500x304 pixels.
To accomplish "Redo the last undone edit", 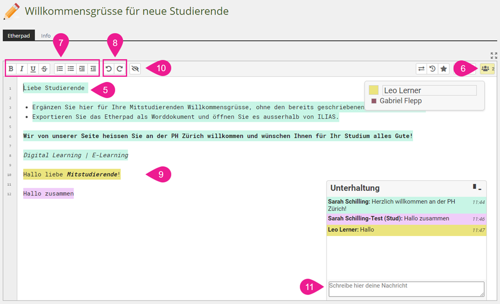I will (119, 69).
